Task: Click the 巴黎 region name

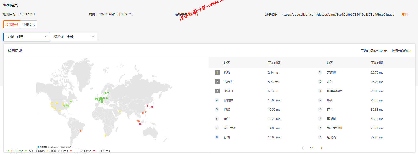Action: point(227,110)
